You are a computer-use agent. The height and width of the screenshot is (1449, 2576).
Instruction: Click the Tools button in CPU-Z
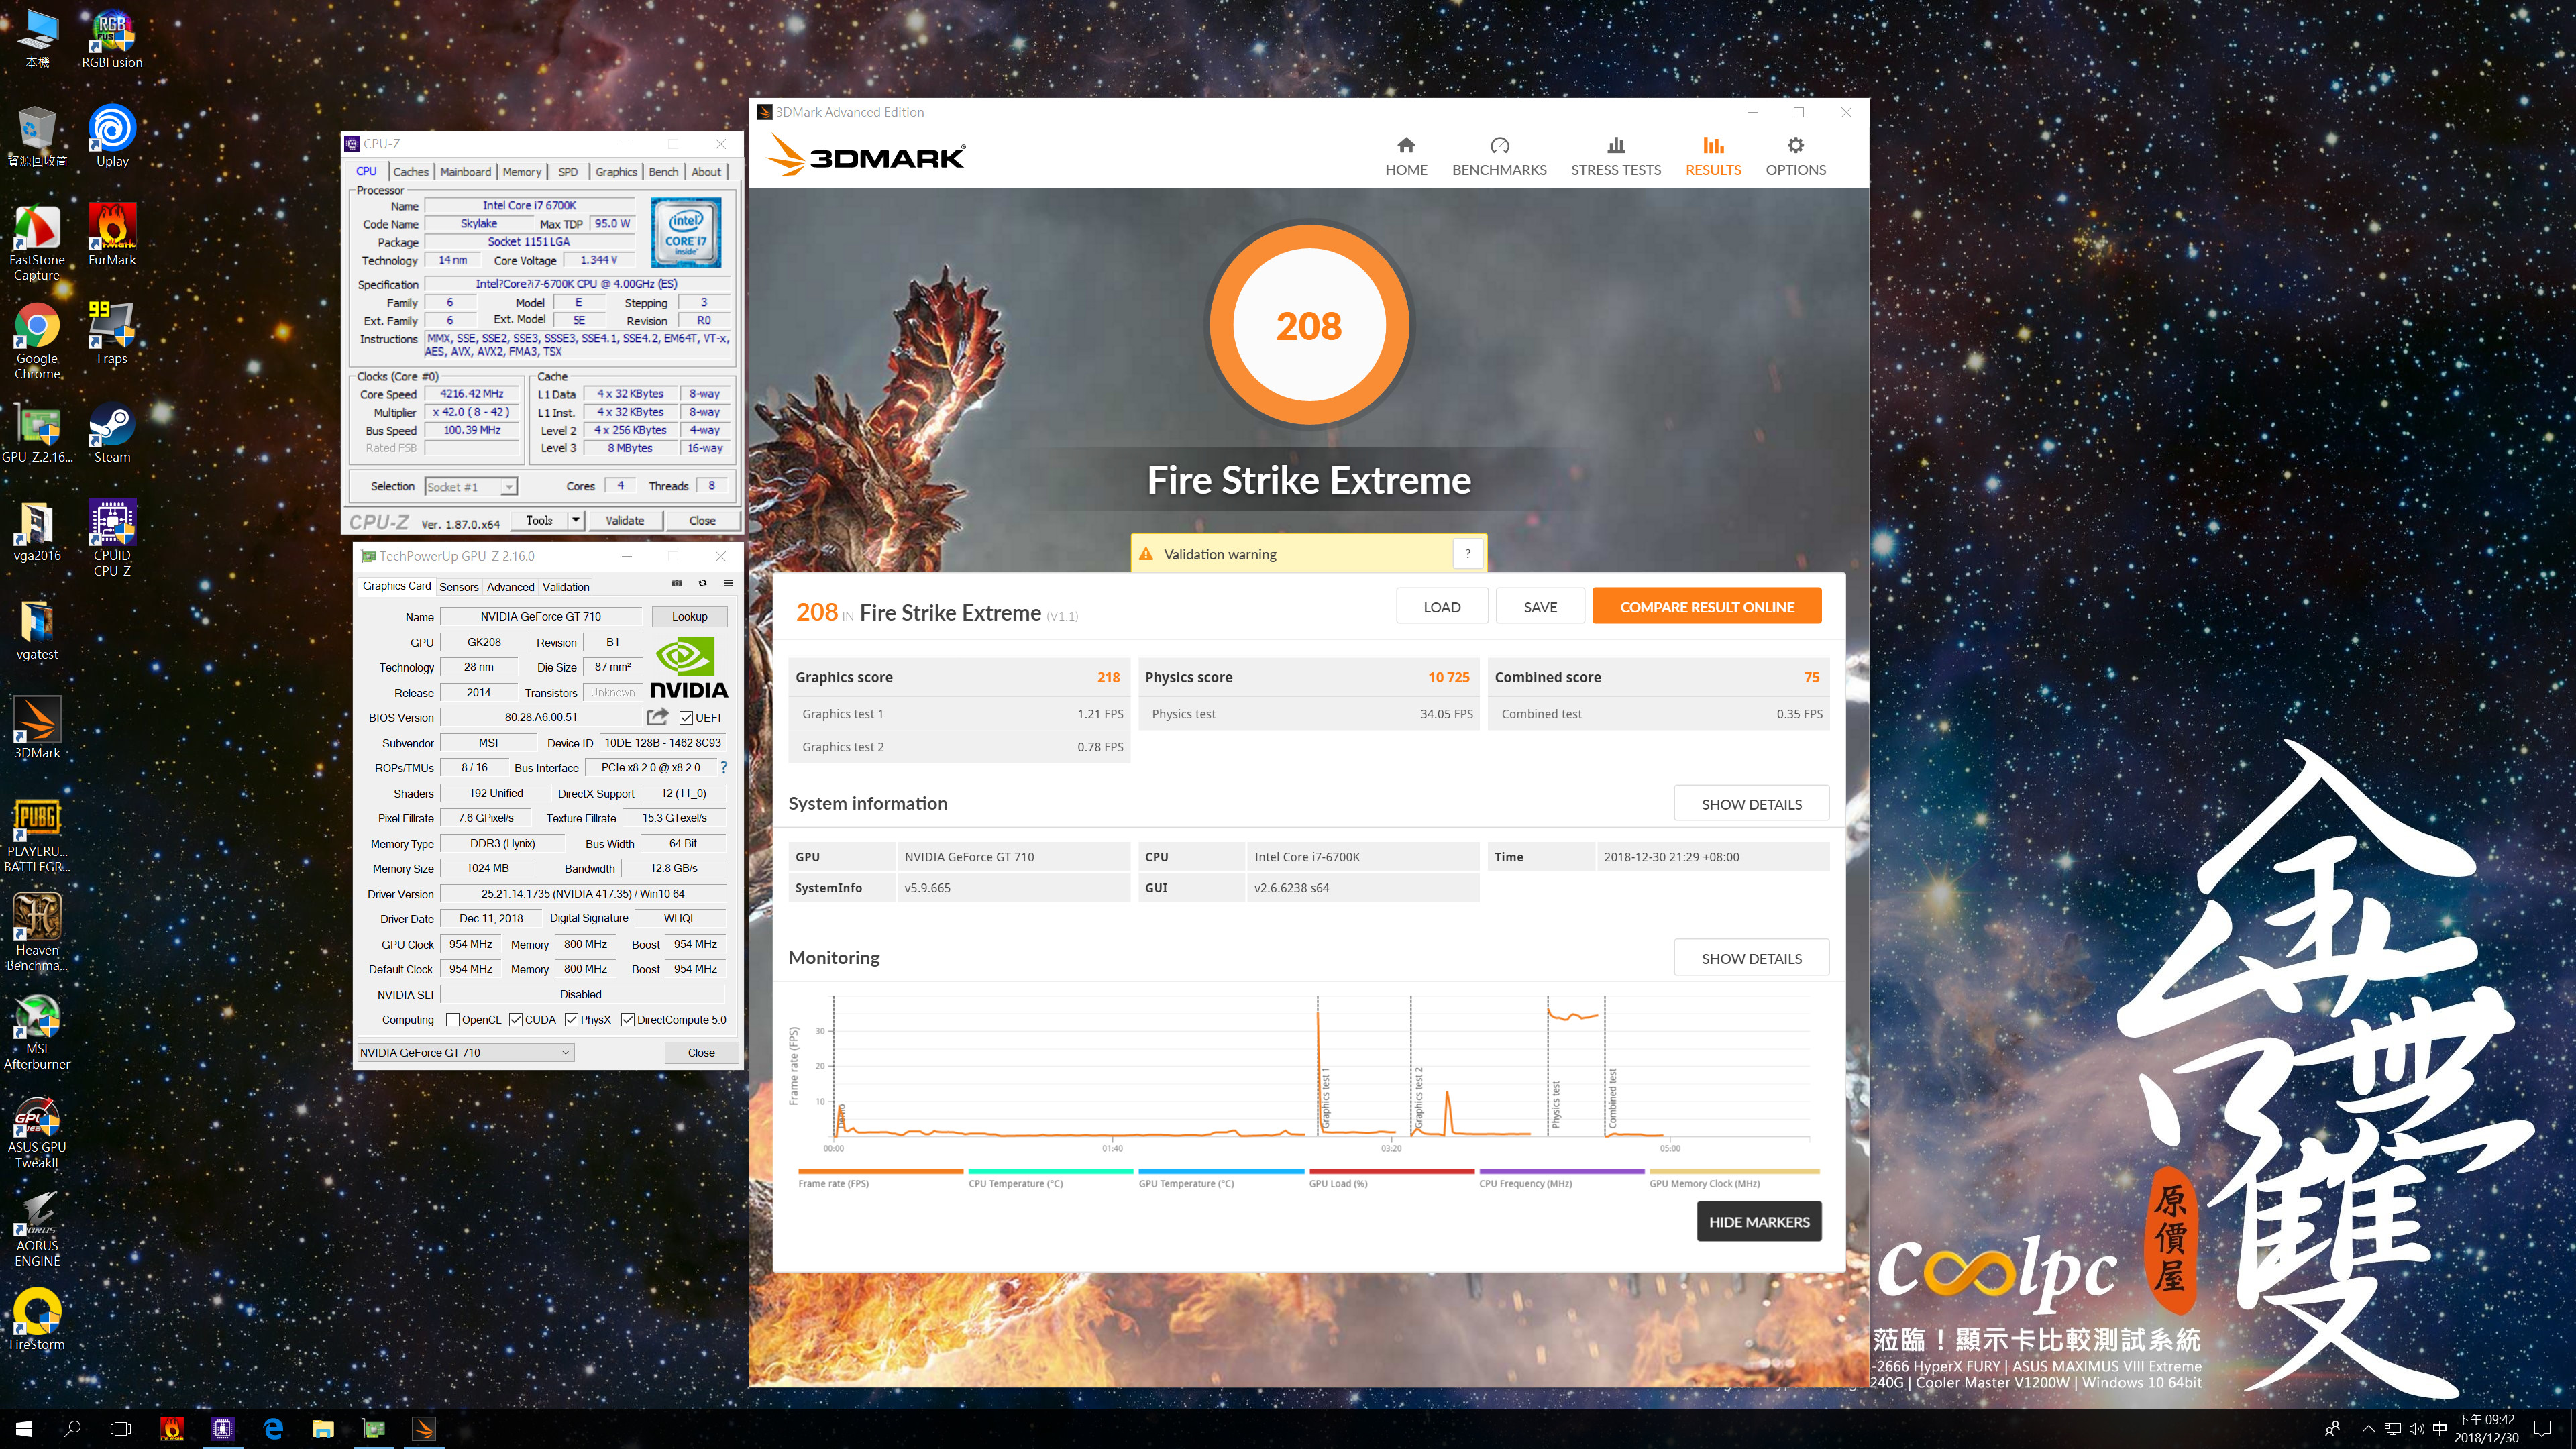click(539, 520)
